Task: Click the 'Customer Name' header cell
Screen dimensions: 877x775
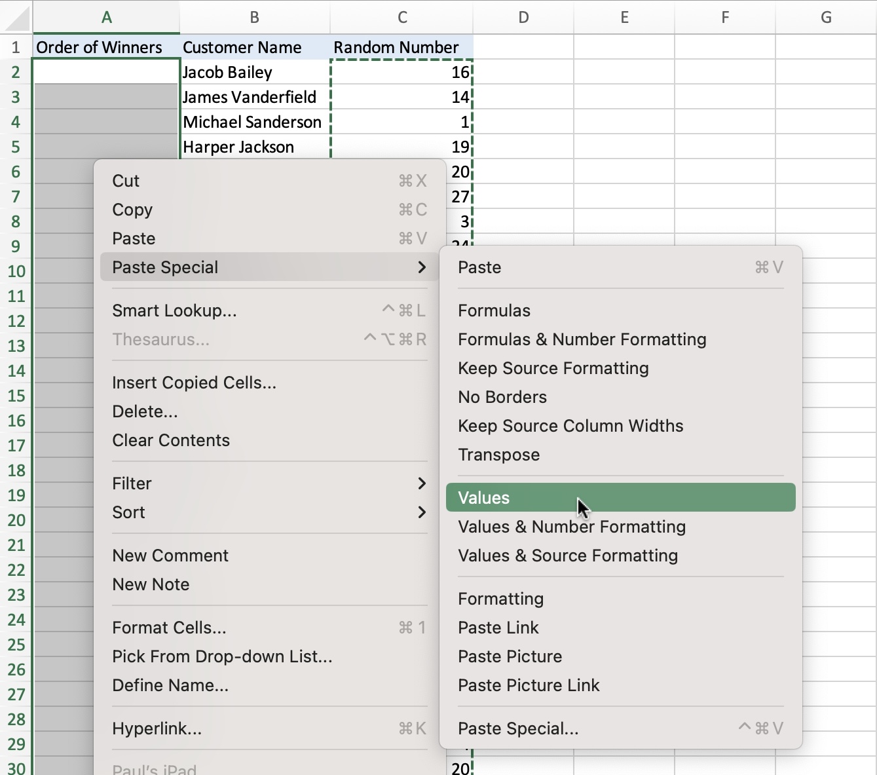Action: tap(255, 47)
